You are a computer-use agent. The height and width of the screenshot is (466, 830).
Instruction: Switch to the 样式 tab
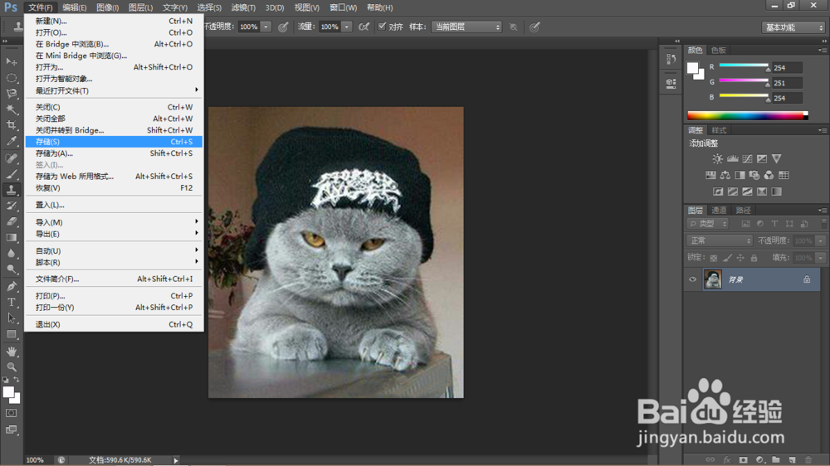(x=719, y=130)
